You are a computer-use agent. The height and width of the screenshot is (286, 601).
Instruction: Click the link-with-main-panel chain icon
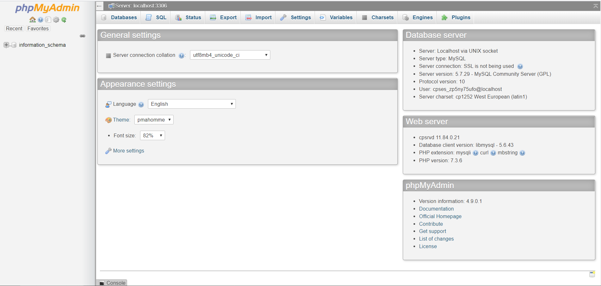pos(83,36)
